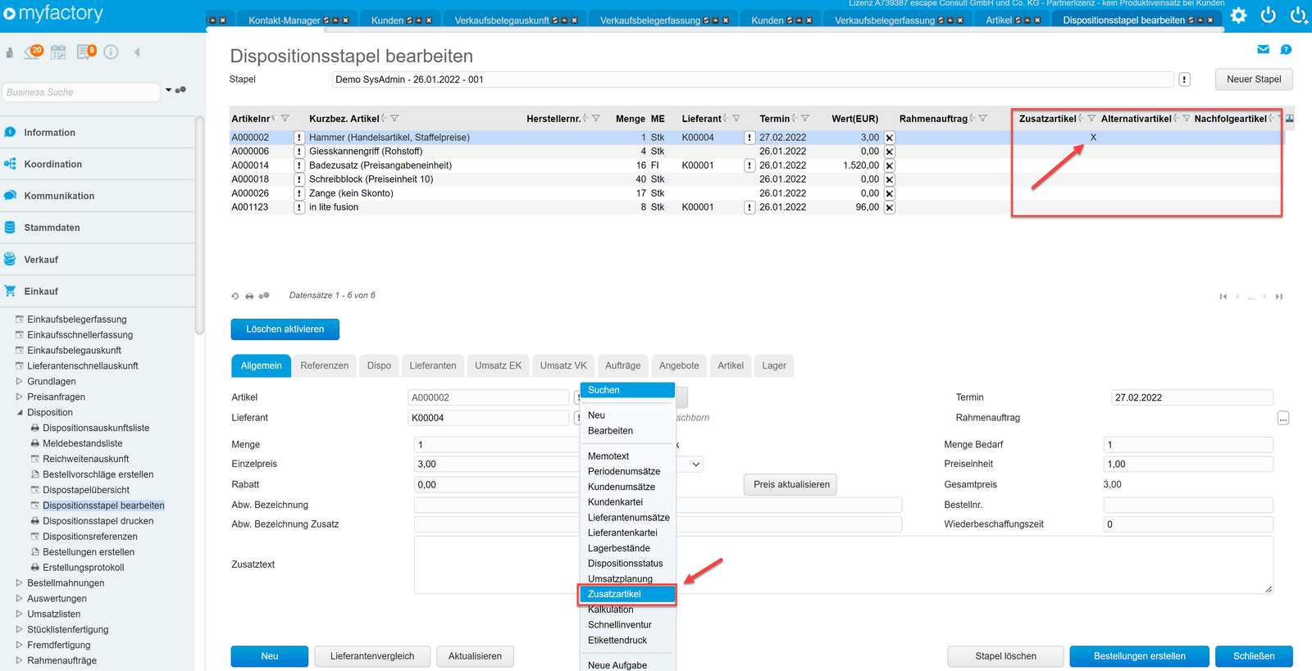Screen dimensions: 1312x671
Task: Click the exclamation button for supplier K00004 row
Action: [749, 138]
